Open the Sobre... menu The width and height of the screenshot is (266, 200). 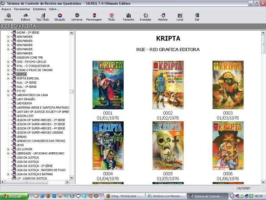(54, 9)
